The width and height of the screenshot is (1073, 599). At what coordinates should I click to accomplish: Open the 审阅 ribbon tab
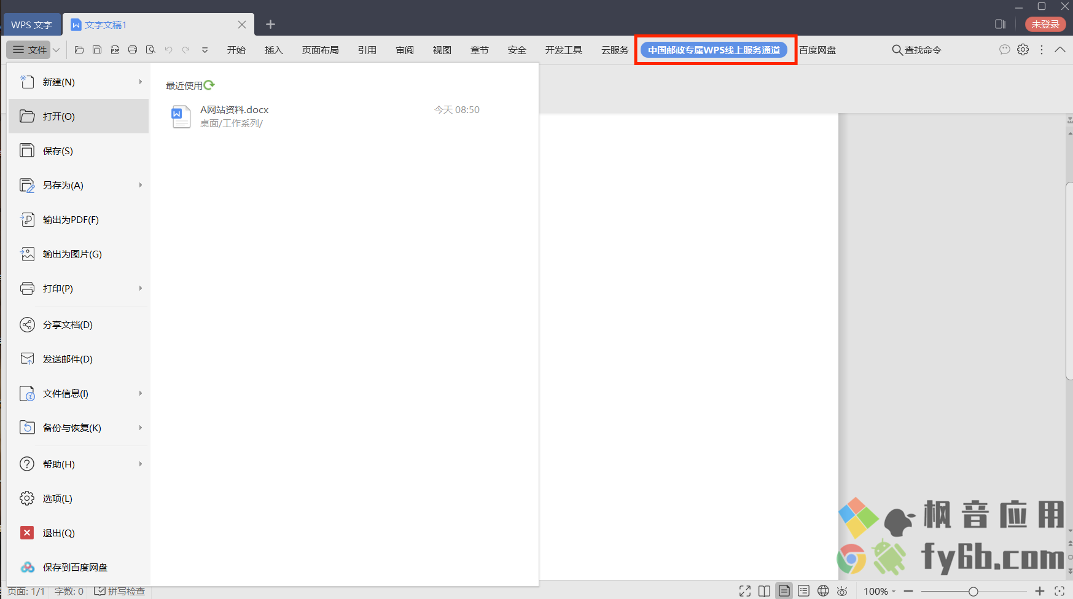(404, 50)
